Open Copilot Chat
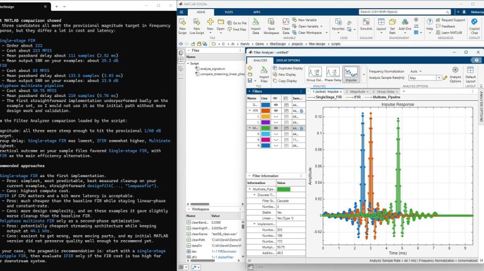Viewport: 484px width, 271px height. [475, 26]
